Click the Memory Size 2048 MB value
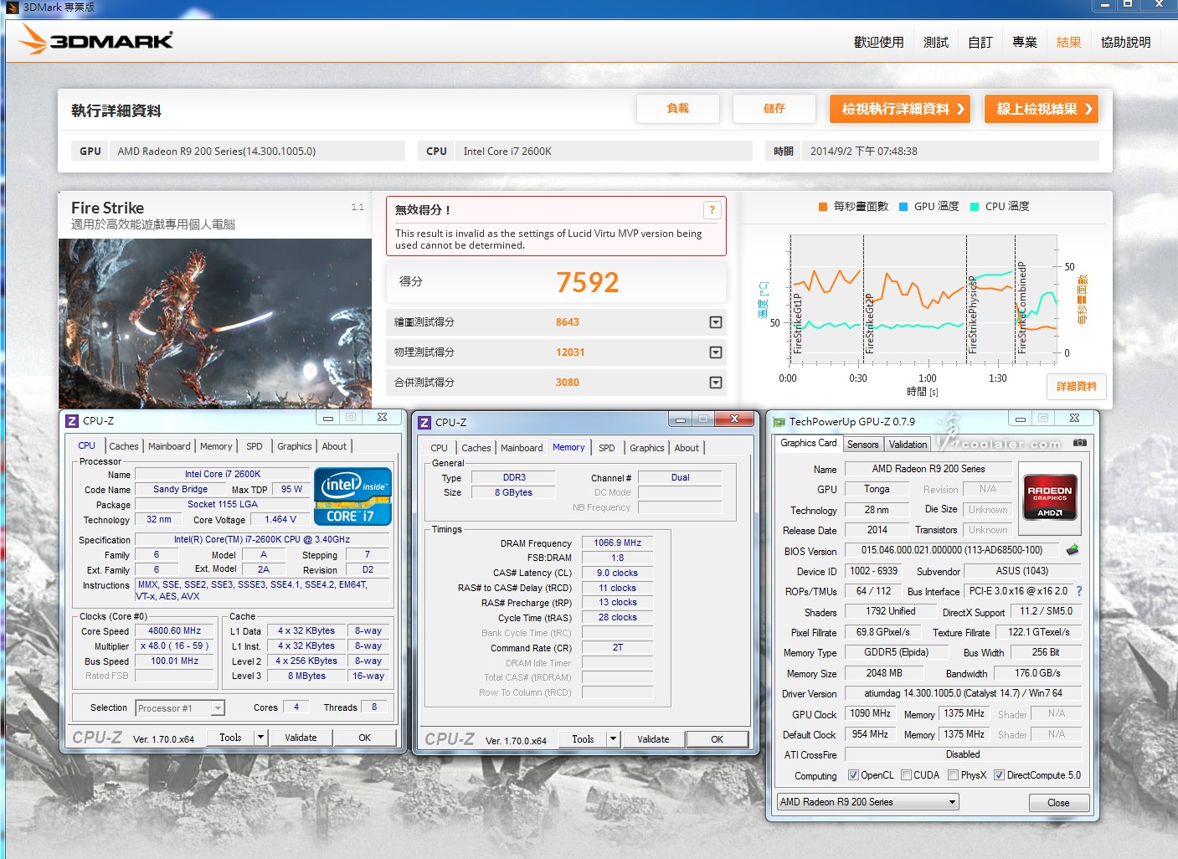This screenshot has height=859, width=1178. pos(884,673)
